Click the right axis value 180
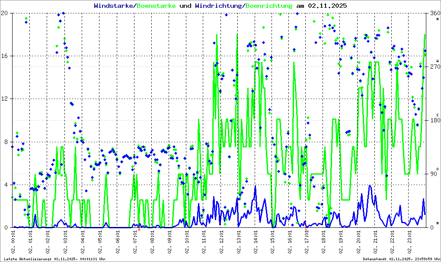This screenshot has width=441, height=262. 435,120
